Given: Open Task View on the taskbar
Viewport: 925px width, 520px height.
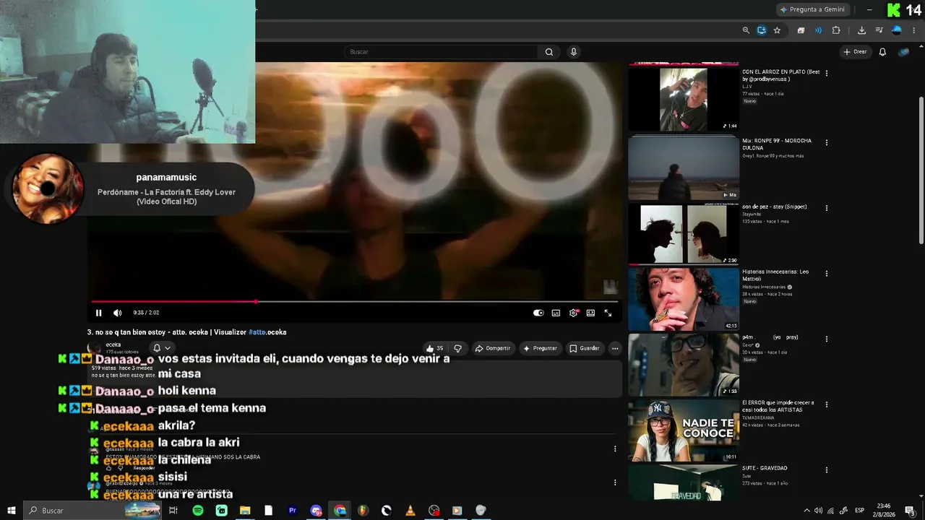Looking at the screenshot, I should pyautogui.click(x=173, y=511).
